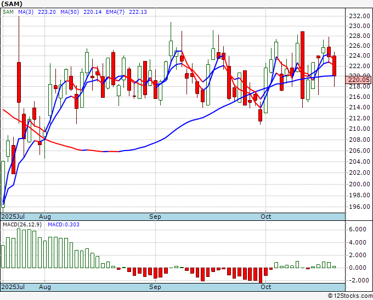The image size is (373, 300).
Task: Click the 212.00 price axis label
Action: coord(359,118)
